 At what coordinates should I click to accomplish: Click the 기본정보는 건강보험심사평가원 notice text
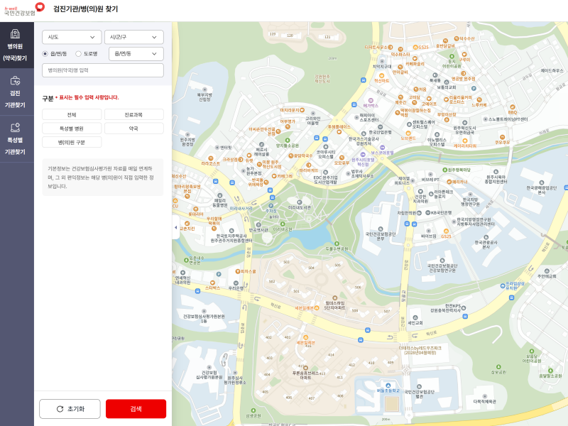pyautogui.click(x=101, y=177)
